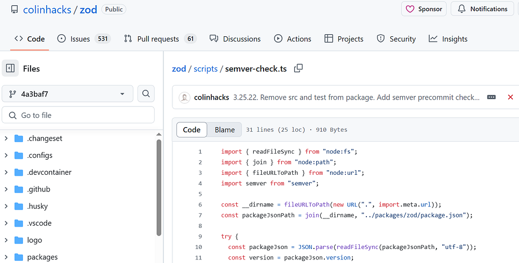The width and height of the screenshot is (519, 263).
Task: Click line number 1 in code
Action: coord(200,151)
